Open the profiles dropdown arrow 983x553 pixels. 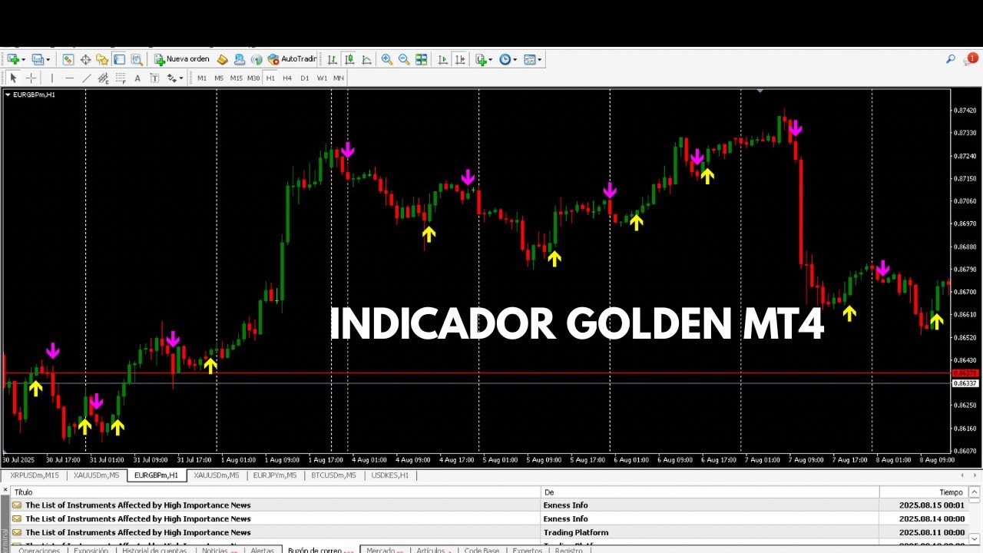point(48,59)
